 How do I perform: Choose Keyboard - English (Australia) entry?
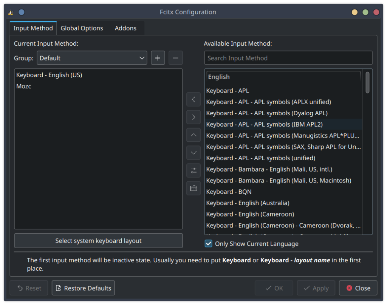(248, 203)
